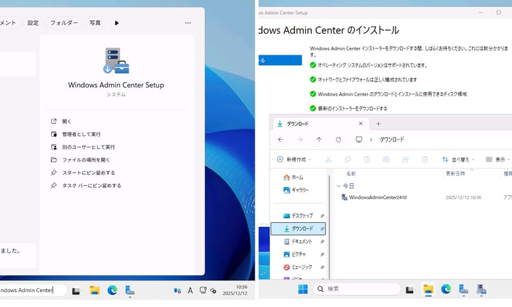Open the 並べ替え sort dropdown
Screen dimensions: 512x307
coord(458,159)
